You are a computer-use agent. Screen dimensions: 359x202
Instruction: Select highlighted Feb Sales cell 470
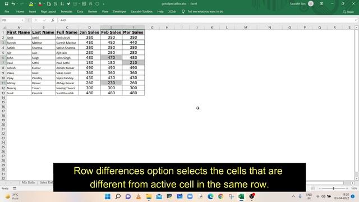pos(111,57)
